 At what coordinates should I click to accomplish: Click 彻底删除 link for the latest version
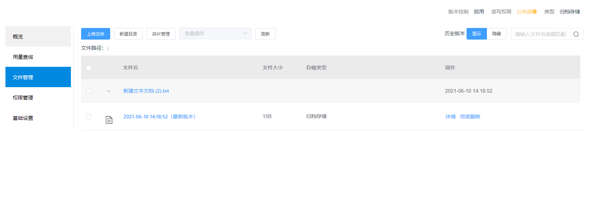(470, 117)
